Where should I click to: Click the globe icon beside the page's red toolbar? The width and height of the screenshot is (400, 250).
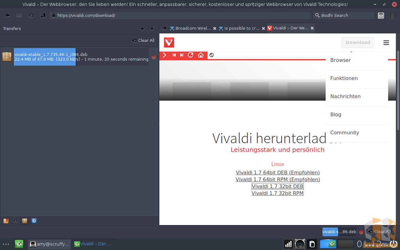(211, 55)
